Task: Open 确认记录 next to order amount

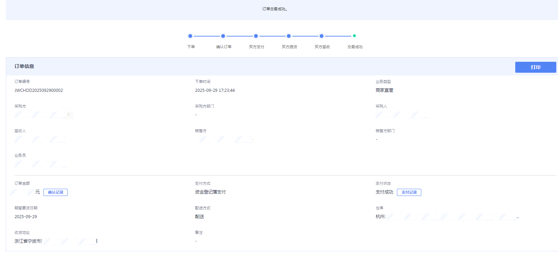Action: point(55,192)
